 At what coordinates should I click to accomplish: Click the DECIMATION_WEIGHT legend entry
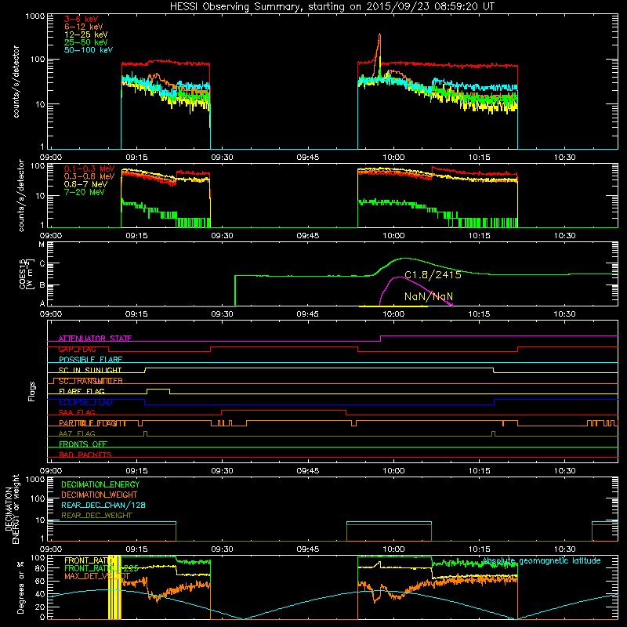pos(100,495)
